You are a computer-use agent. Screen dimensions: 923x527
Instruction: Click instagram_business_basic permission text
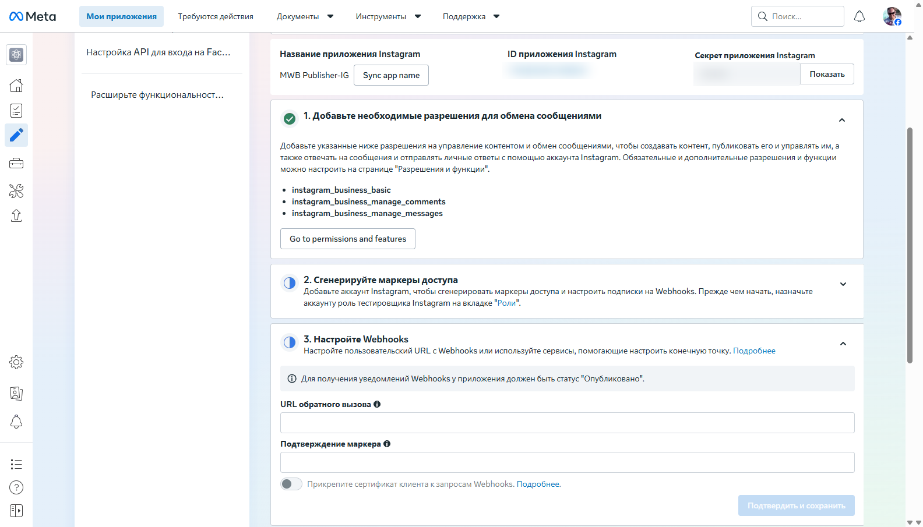(x=341, y=190)
